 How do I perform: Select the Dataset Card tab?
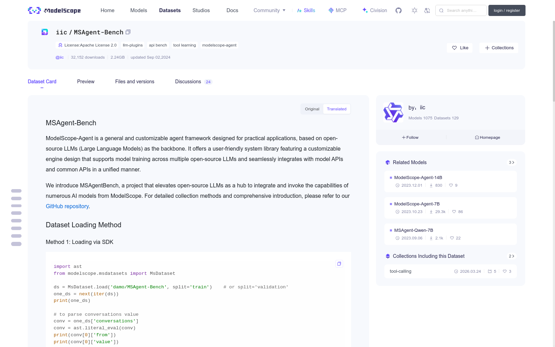[42, 82]
